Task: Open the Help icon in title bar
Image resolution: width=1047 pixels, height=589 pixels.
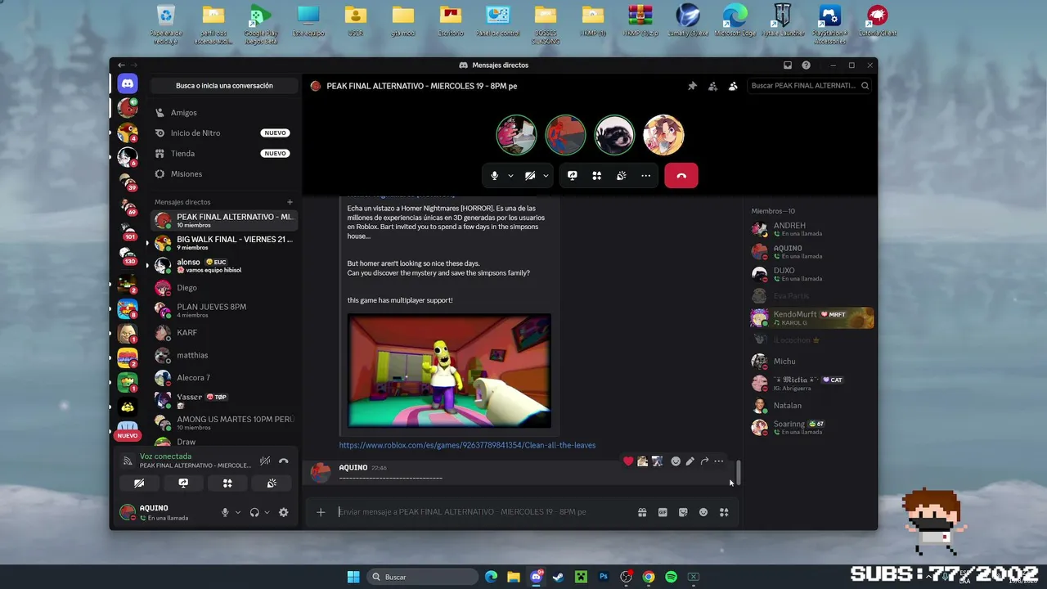Action: (807, 65)
